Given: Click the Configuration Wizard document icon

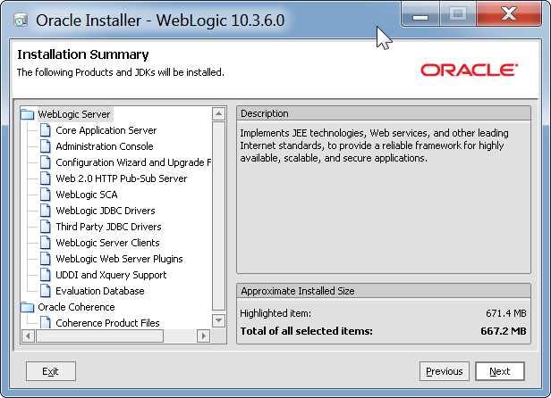Looking at the screenshot, I should pos(45,162).
